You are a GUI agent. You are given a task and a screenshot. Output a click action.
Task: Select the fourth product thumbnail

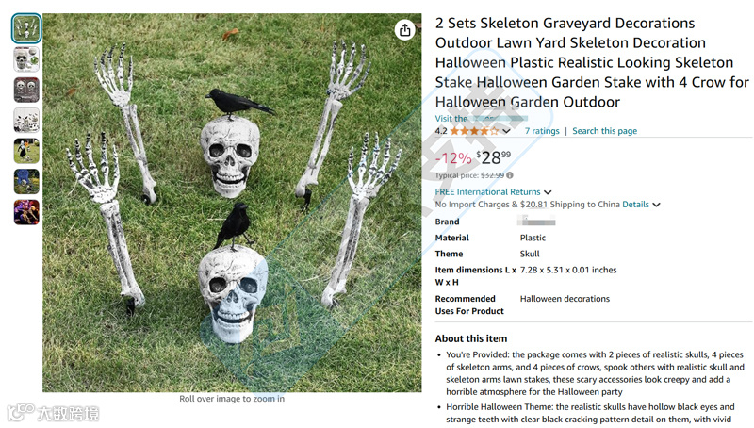pyautogui.click(x=26, y=121)
